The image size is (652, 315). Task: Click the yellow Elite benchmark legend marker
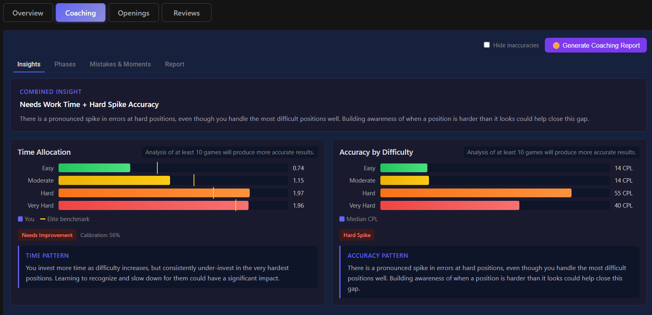(x=43, y=219)
